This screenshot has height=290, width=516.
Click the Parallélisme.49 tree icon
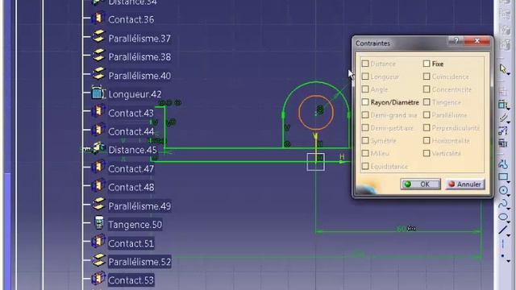pos(98,205)
